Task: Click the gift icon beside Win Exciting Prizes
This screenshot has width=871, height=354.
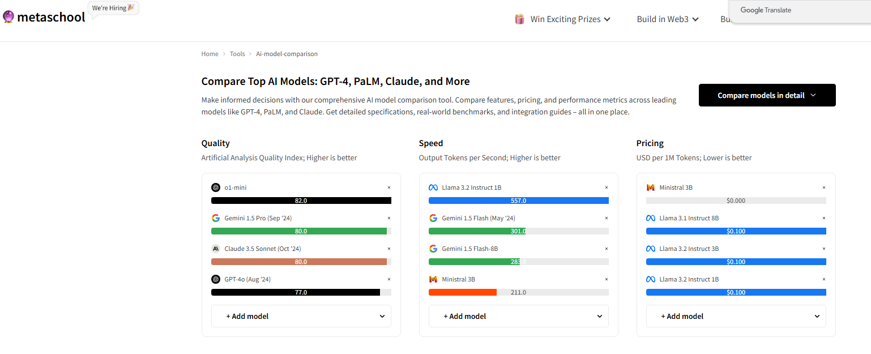Action: (x=519, y=19)
